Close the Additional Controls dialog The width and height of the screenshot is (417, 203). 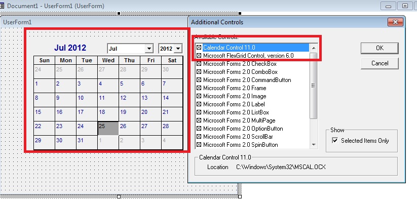(395, 22)
